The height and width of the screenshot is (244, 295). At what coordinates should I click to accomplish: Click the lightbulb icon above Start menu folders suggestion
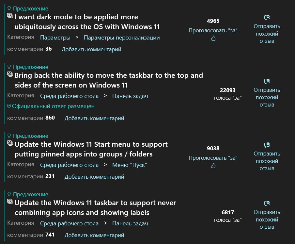pos(9,136)
